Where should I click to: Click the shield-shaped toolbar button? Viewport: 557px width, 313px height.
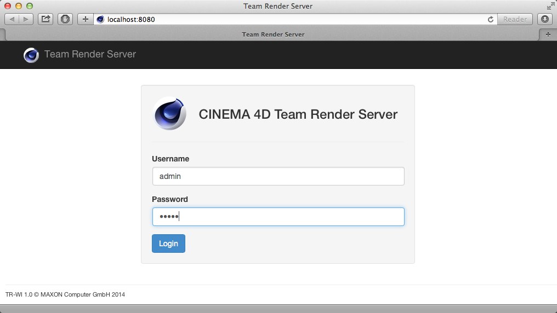coord(65,19)
